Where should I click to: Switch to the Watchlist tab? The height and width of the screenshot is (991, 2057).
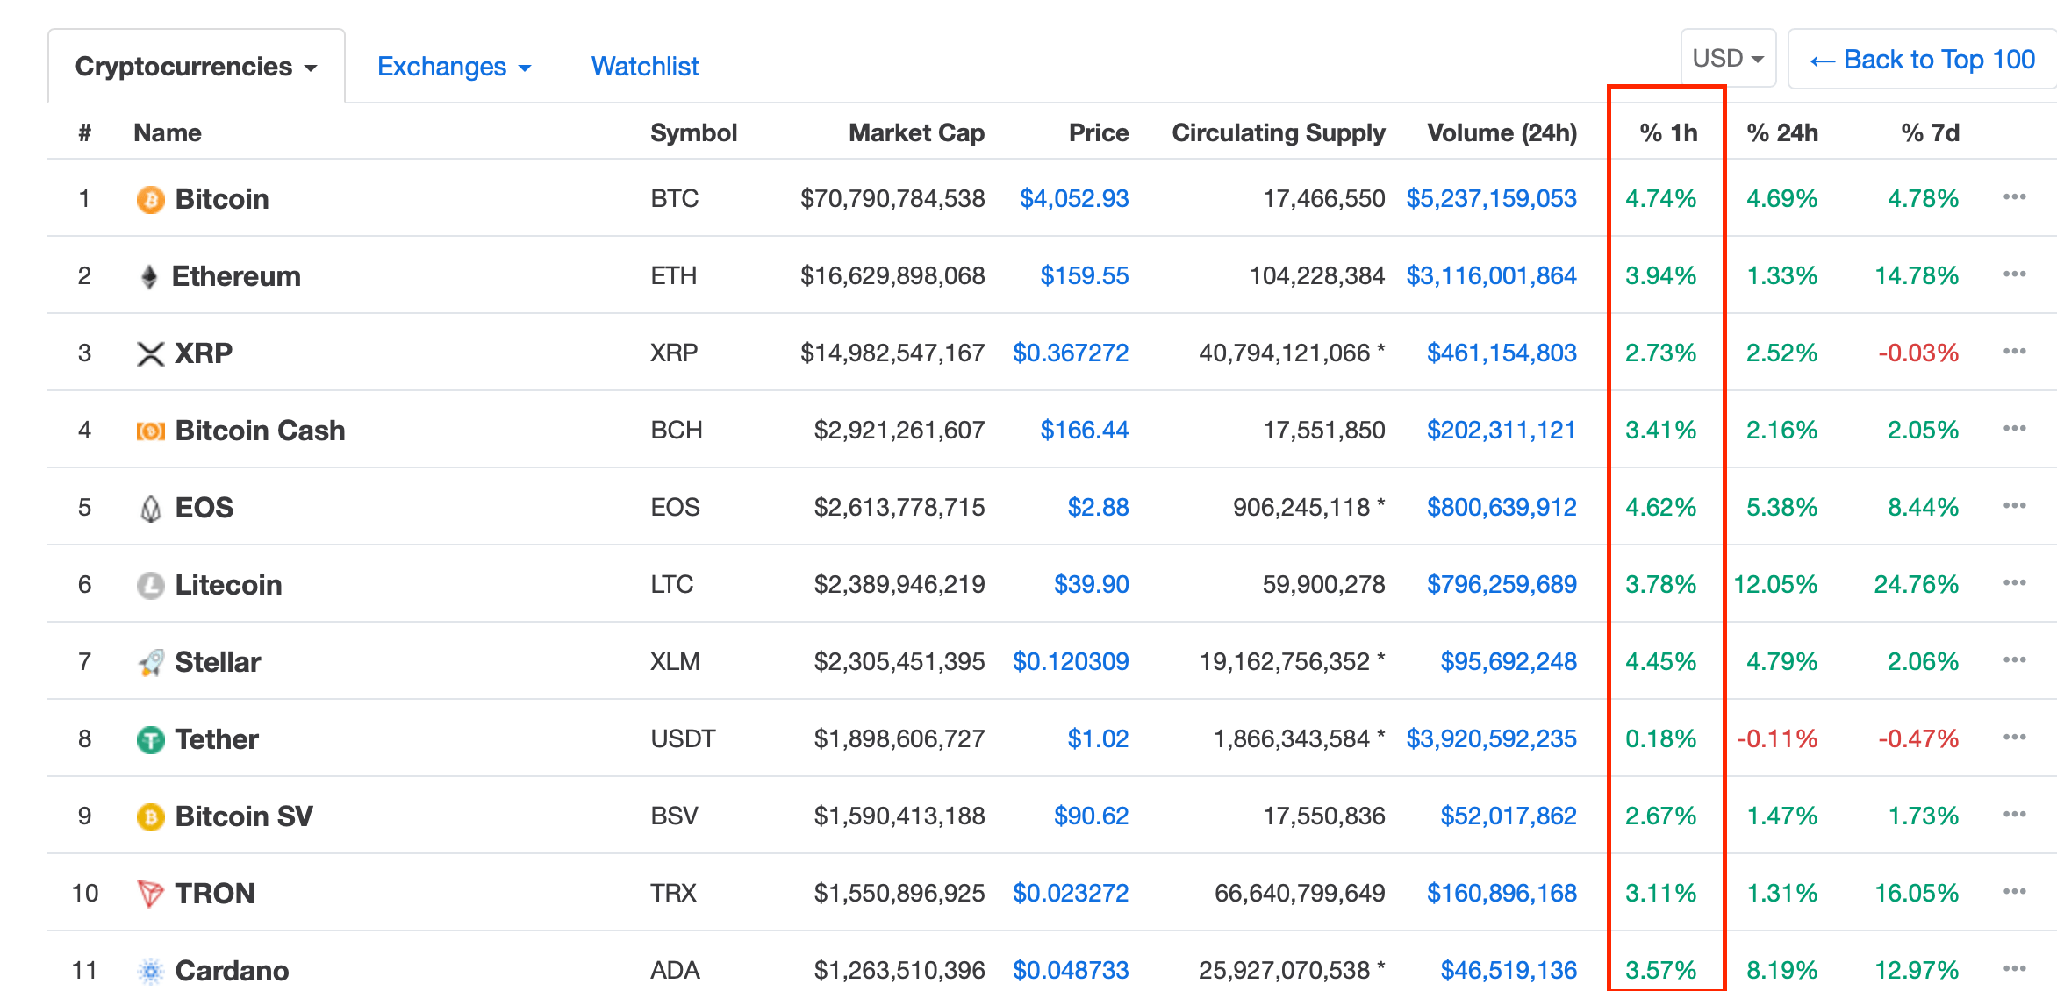click(x=644, y=67)
